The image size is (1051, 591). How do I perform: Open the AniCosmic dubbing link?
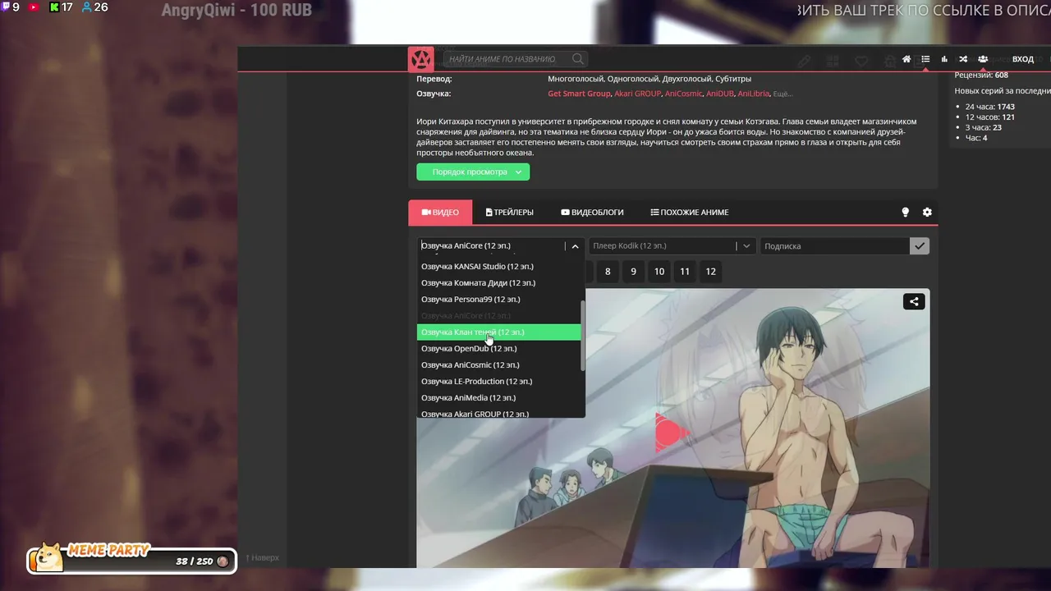tap(684, 94)
